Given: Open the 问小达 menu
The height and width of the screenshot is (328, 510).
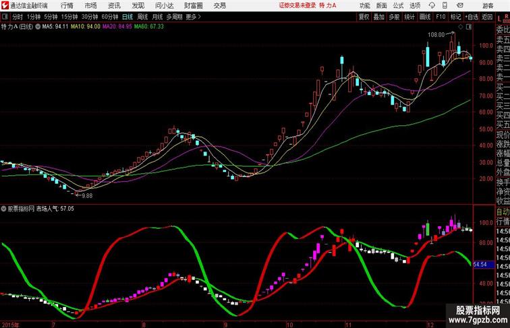Looking at the screenshot, I should tap(164, 5).
